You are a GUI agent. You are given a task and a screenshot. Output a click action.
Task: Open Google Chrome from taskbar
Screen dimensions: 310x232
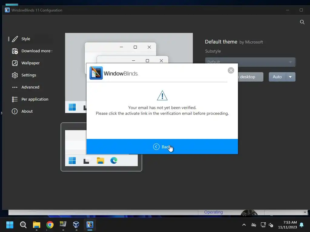(x=50, y=225)
